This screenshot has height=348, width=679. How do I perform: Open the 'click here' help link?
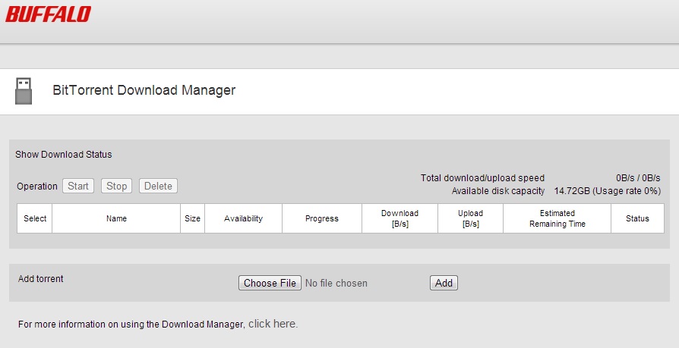pyautogui.click(x=273, y=324)
